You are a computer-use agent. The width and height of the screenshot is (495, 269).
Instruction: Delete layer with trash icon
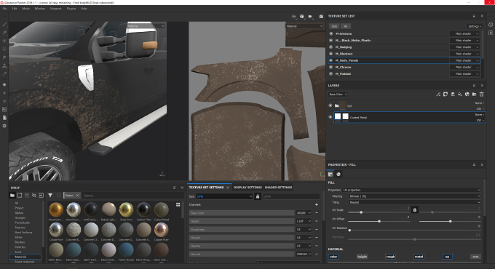(481, 95)
